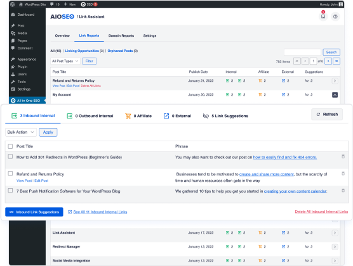Expand the Link Assistant row
Viewport: 353px width, 266px height.
(335, 233)
